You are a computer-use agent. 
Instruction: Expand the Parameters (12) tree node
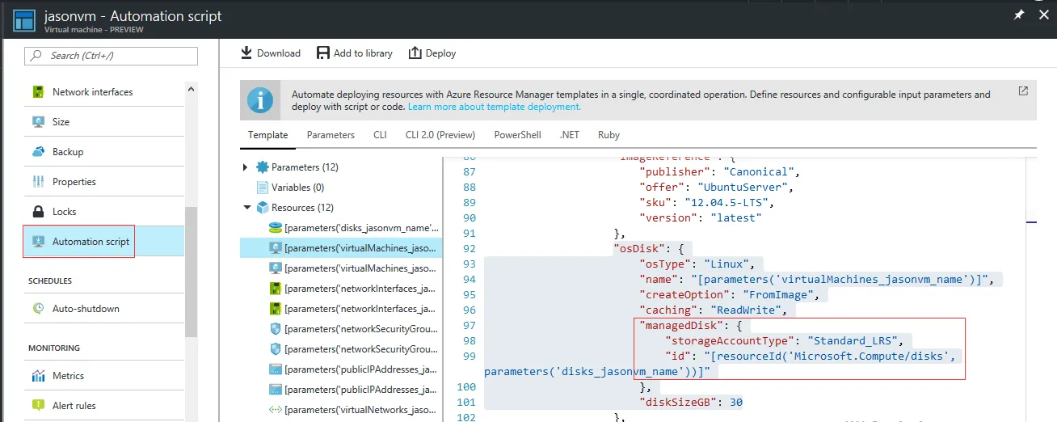click(x=246, y=167)
